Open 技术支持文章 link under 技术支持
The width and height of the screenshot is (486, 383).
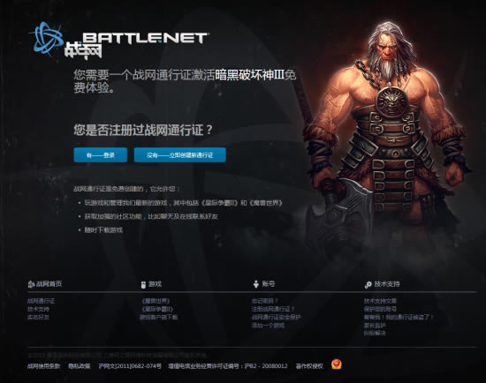(380, 301)
